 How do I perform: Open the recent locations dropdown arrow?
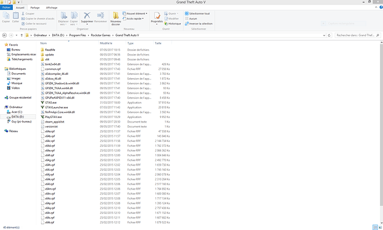[x=16, y=35]
